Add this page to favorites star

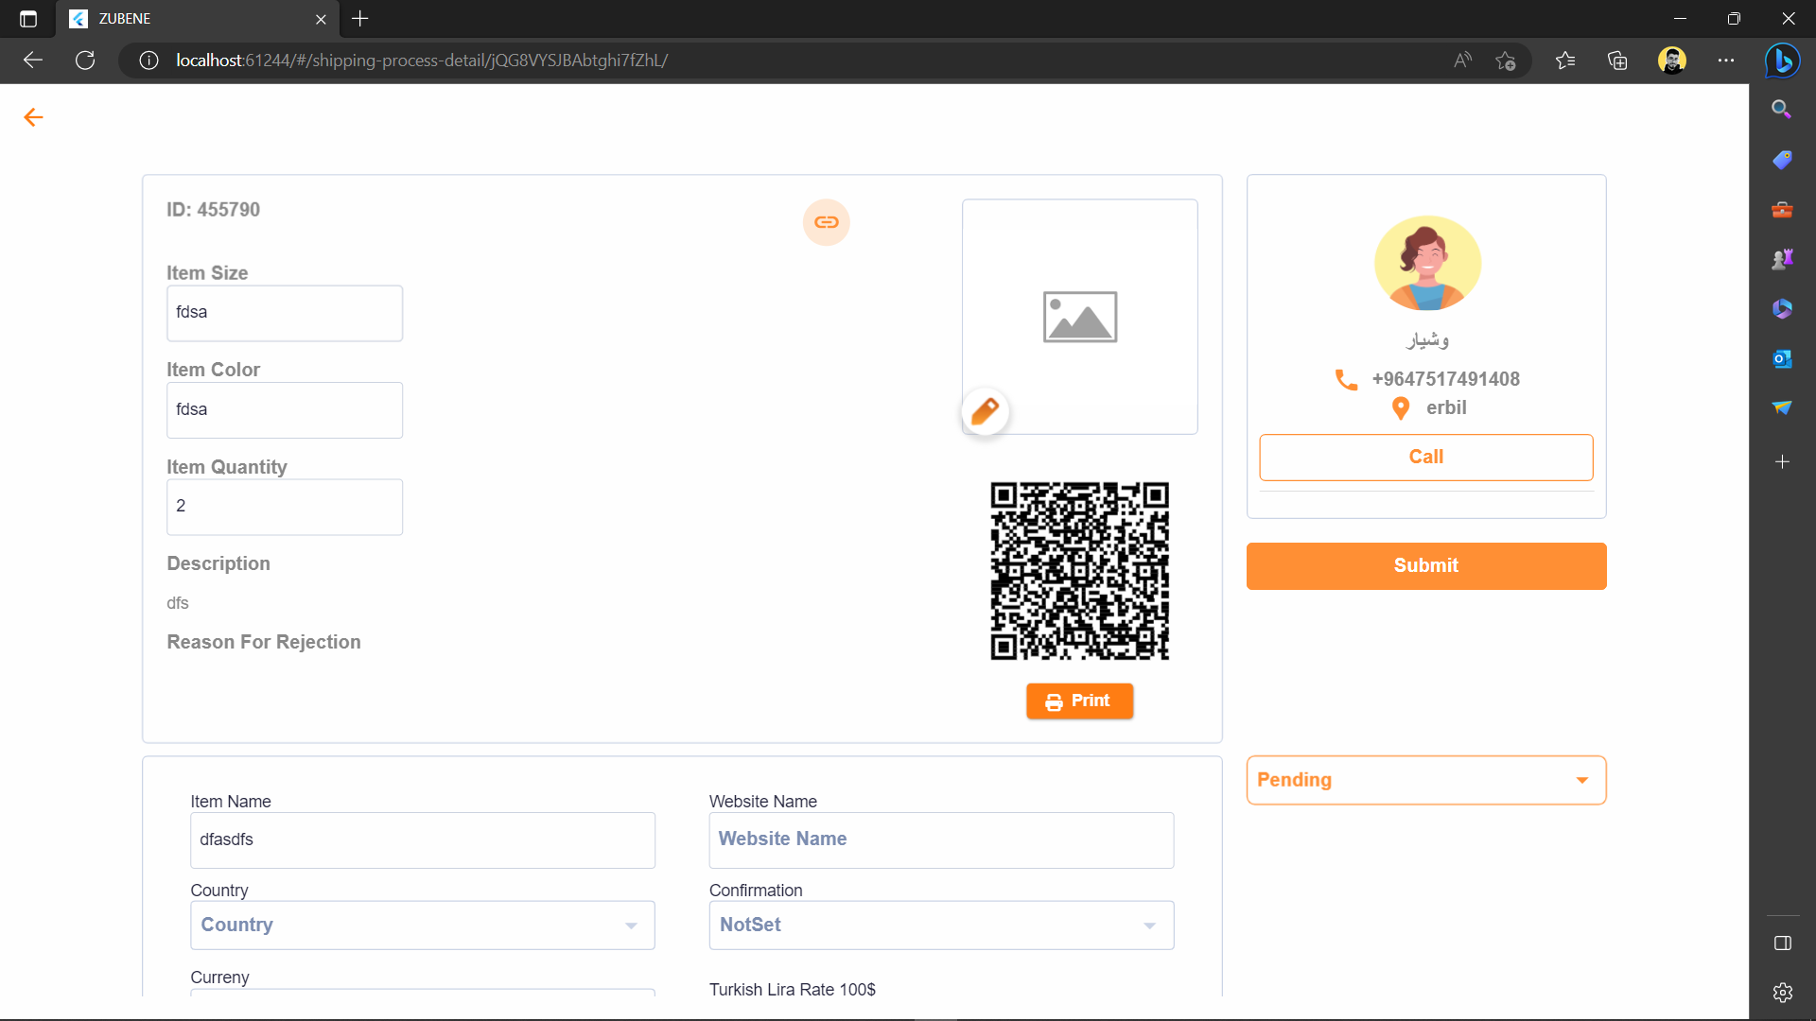click(x=1505, y=61)
